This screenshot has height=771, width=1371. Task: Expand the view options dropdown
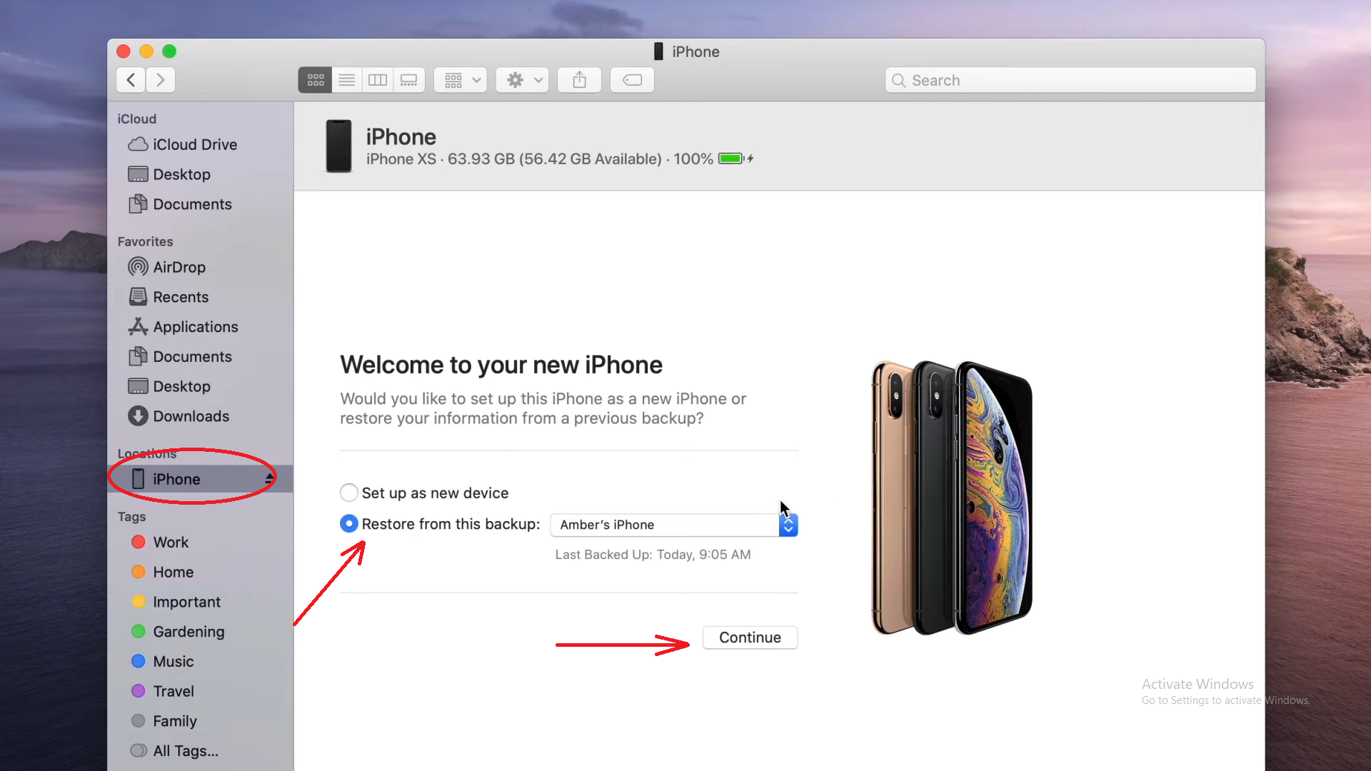tap(461, 80)
